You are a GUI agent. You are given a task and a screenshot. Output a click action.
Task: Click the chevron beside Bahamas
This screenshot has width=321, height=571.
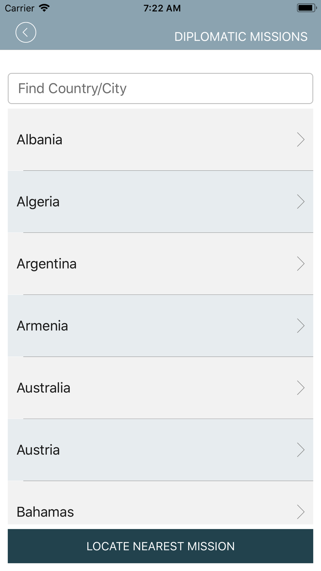point(300,512)
